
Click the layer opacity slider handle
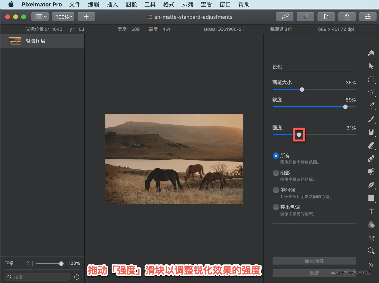[61, 263]
